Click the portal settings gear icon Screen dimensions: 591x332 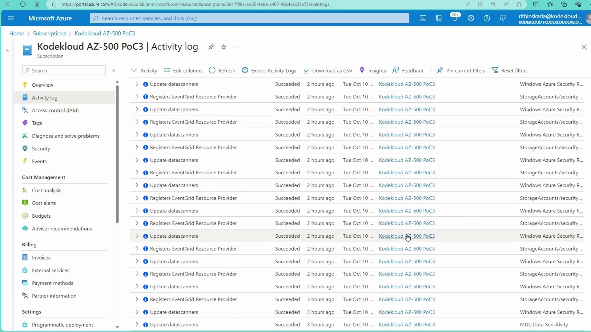(x=471, y=18)
